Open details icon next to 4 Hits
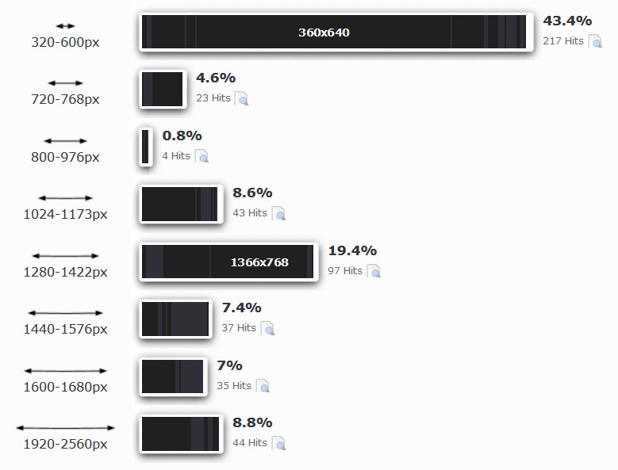618x470 pixels. tap(202, 156)
